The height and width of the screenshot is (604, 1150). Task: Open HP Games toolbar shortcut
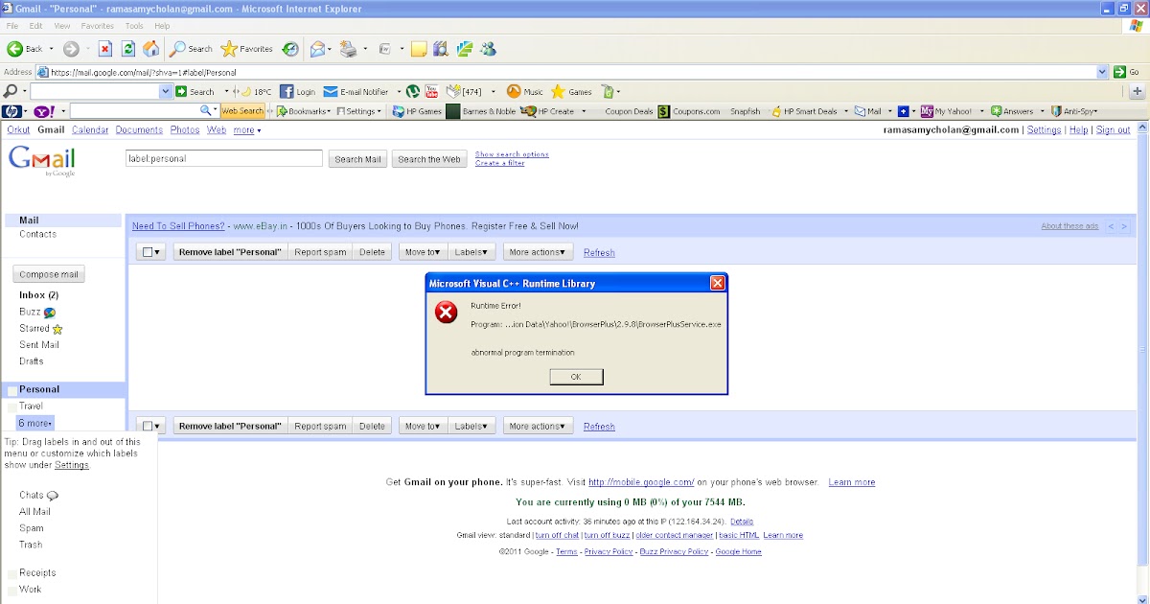point(417,111)
